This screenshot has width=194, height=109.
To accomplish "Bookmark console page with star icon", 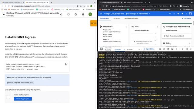I will 177,6.
